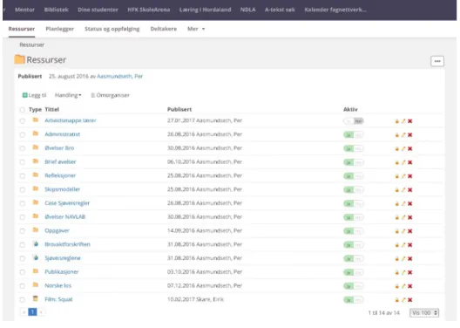460x328 pixels.
Task: Open the Deltakere tab
Action: pyautogui.click(x=164, y=29)
